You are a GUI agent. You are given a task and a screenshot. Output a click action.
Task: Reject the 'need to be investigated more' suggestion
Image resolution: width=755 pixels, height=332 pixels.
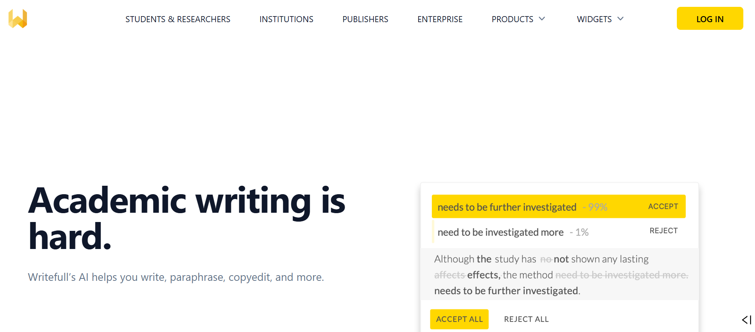[x=664, y=231]
